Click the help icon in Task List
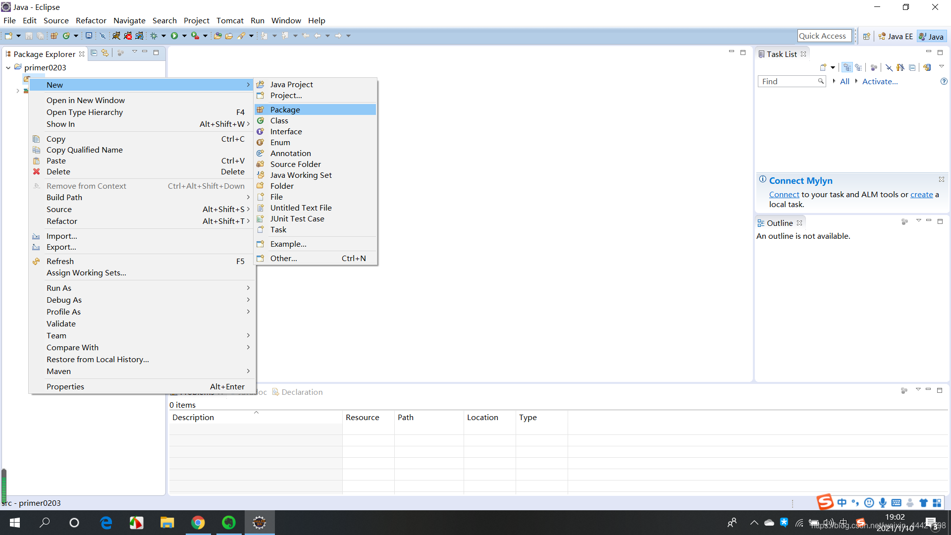This screenshot has height=535, width=951. tap(944, 81)
